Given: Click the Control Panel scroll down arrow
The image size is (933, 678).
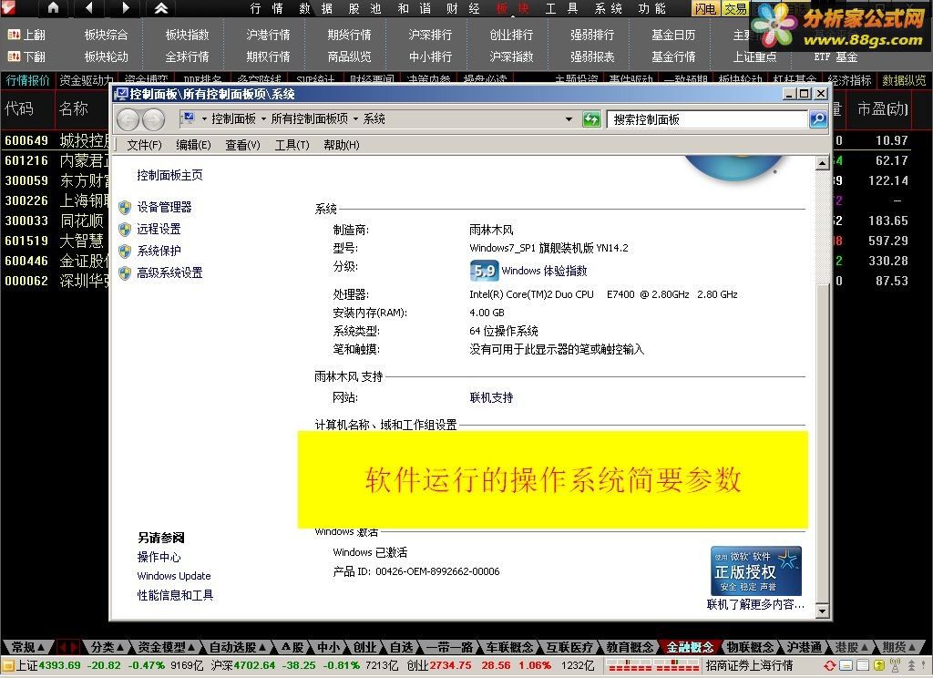Looking at the screenshot, I should tap(823, 611).
